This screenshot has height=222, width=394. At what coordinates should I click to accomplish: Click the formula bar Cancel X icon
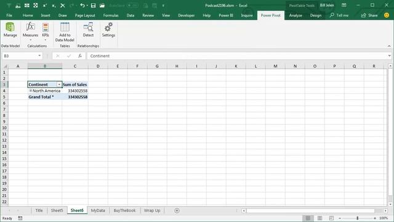[57, 56]
